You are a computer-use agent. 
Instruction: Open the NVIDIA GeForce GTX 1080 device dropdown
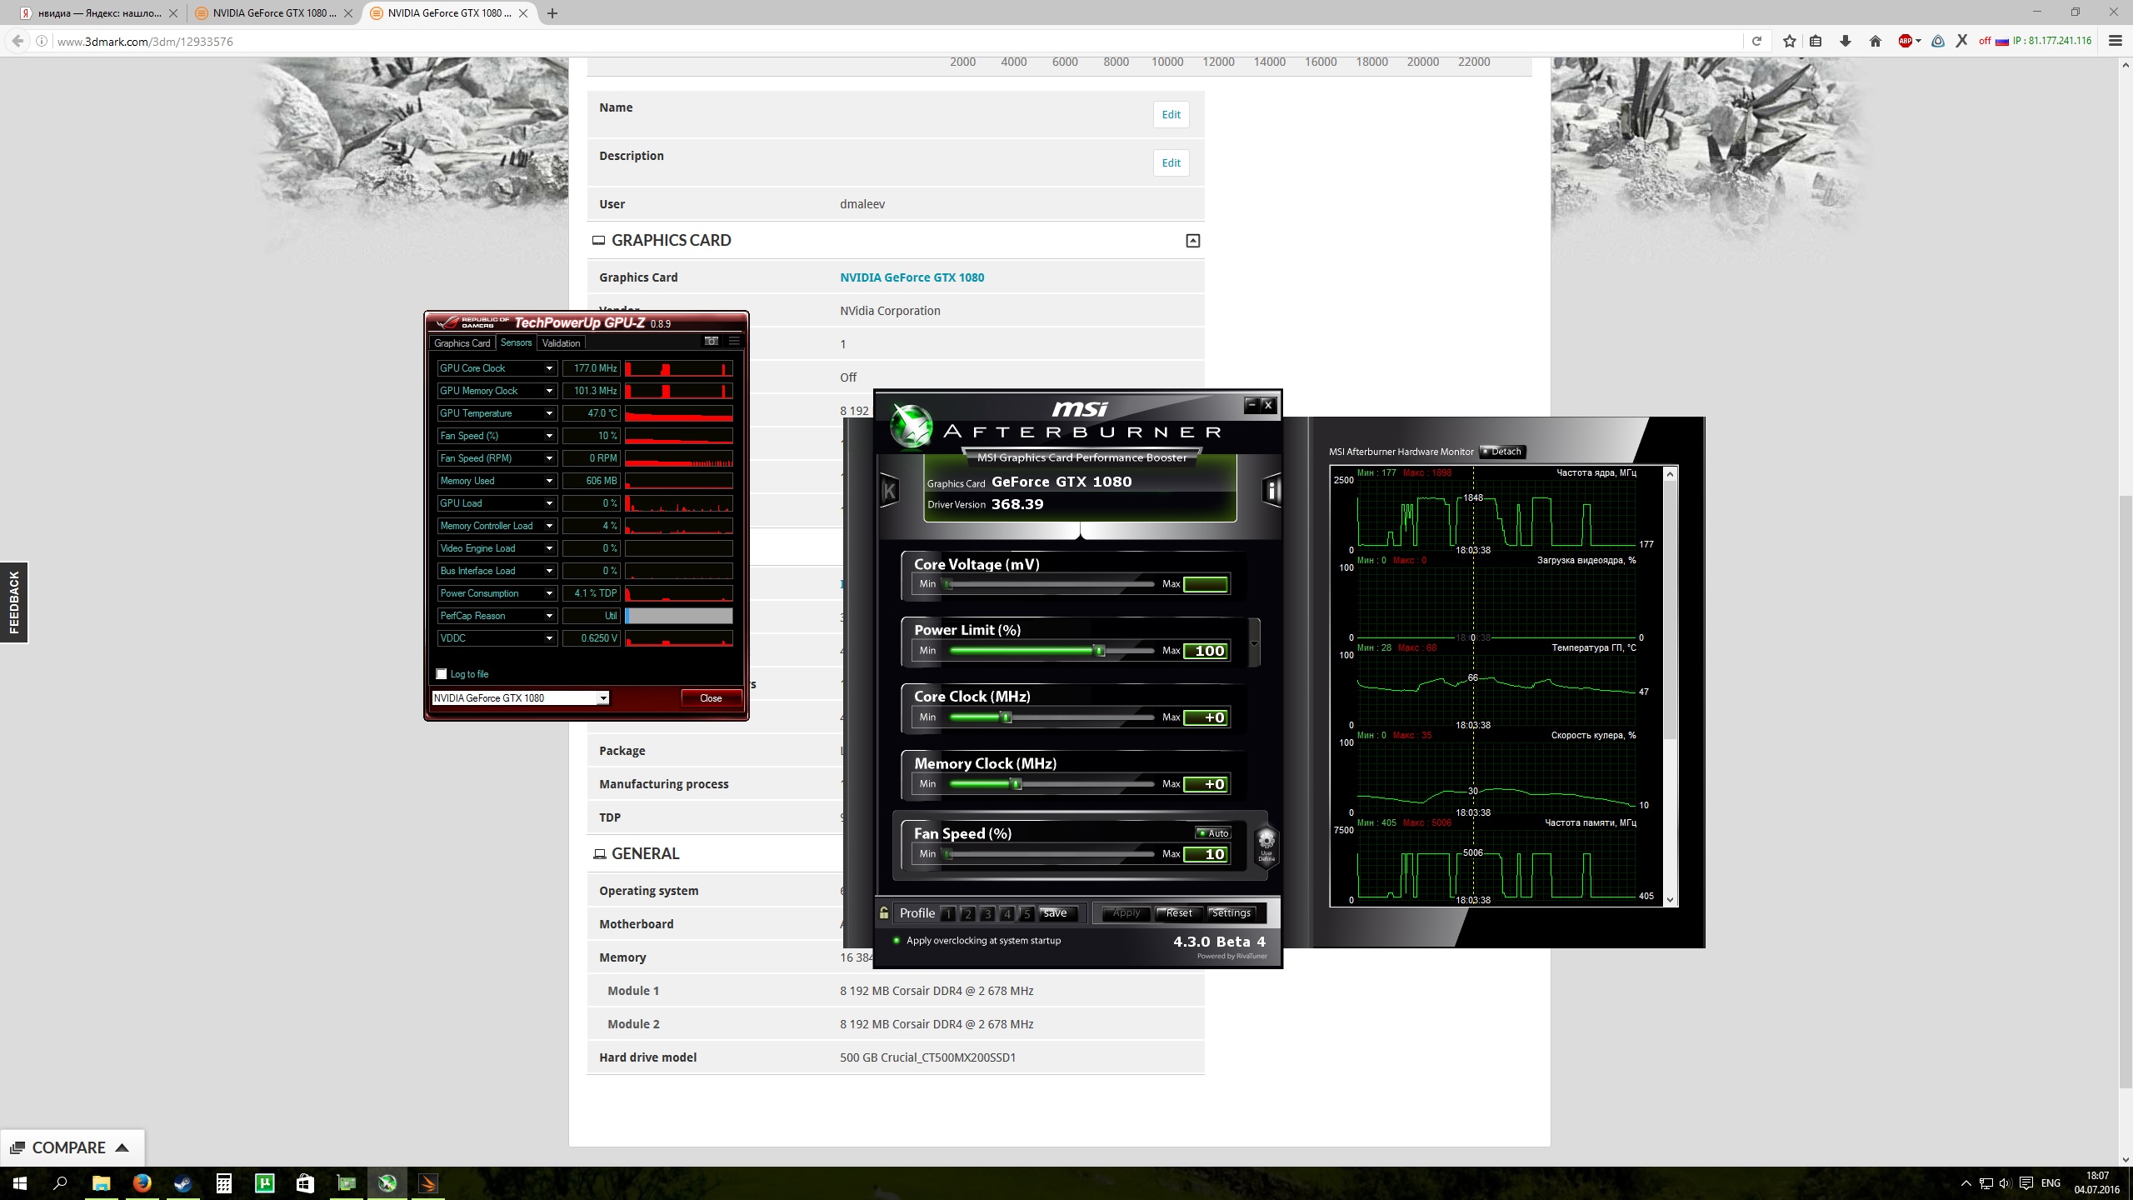(x=602, y=698)
